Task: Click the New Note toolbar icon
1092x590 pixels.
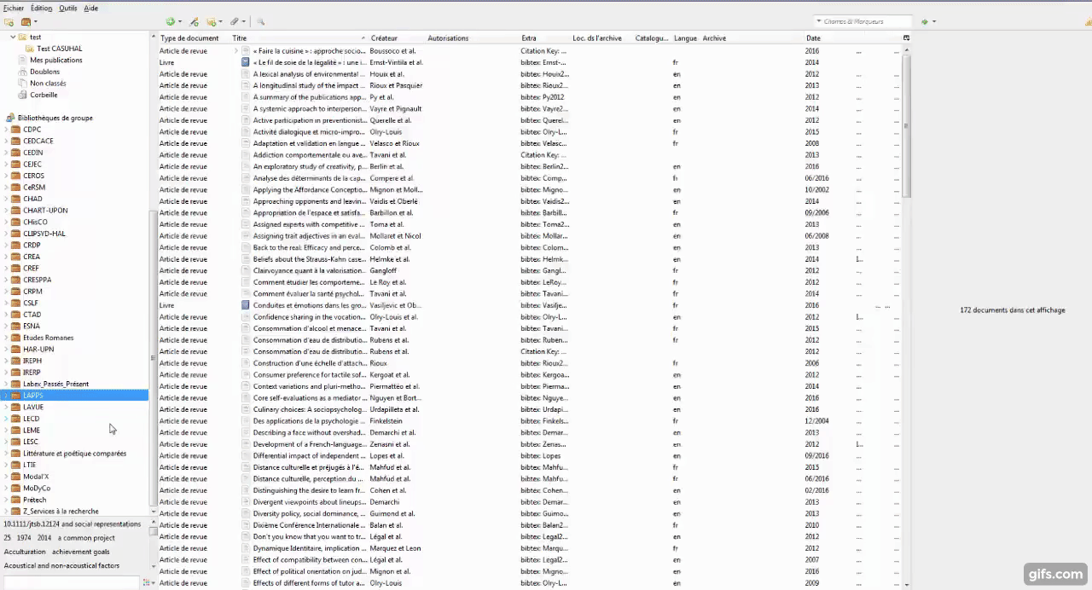Action: tap(212, 21)
